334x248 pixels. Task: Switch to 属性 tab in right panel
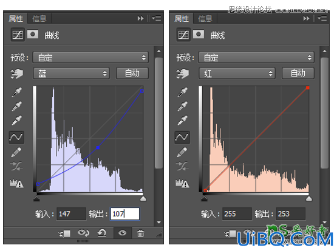tap(182, 19)
